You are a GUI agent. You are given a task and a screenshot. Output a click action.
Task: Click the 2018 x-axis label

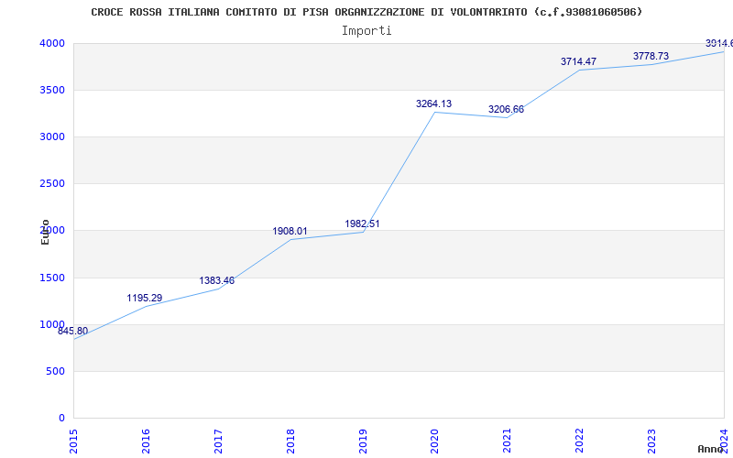tap(290, 442)
